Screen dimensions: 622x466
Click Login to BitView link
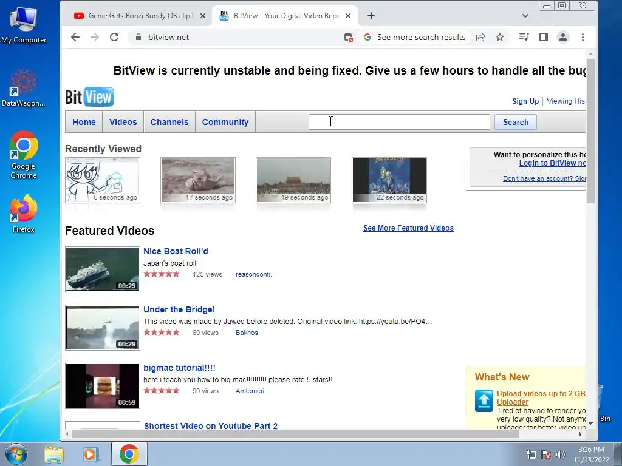[552, 163]
